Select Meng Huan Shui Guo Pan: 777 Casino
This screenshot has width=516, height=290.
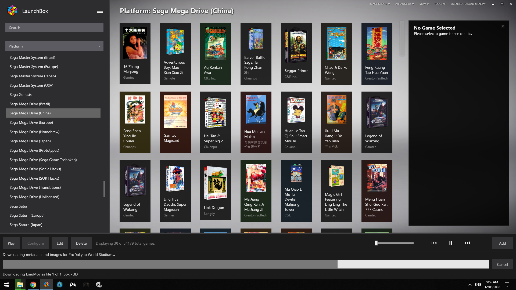pyautogui.click(x=377, y=191)
